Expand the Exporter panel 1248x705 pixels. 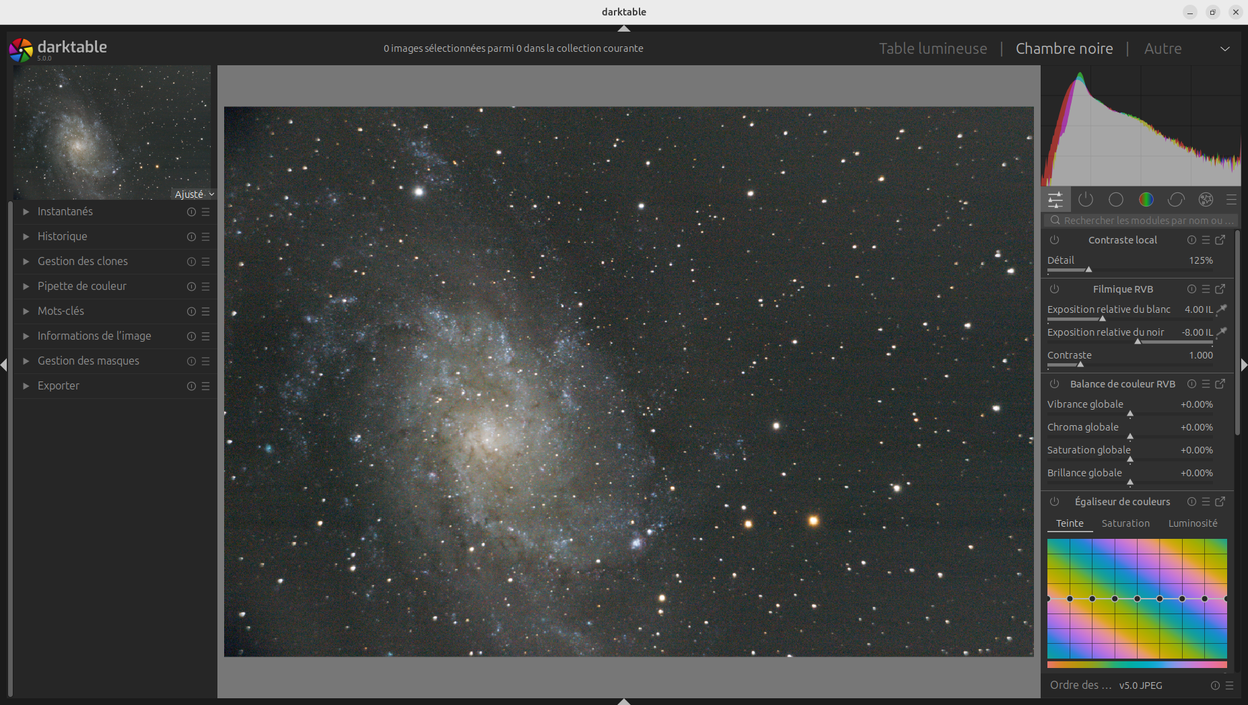click(x=59, y=385)
